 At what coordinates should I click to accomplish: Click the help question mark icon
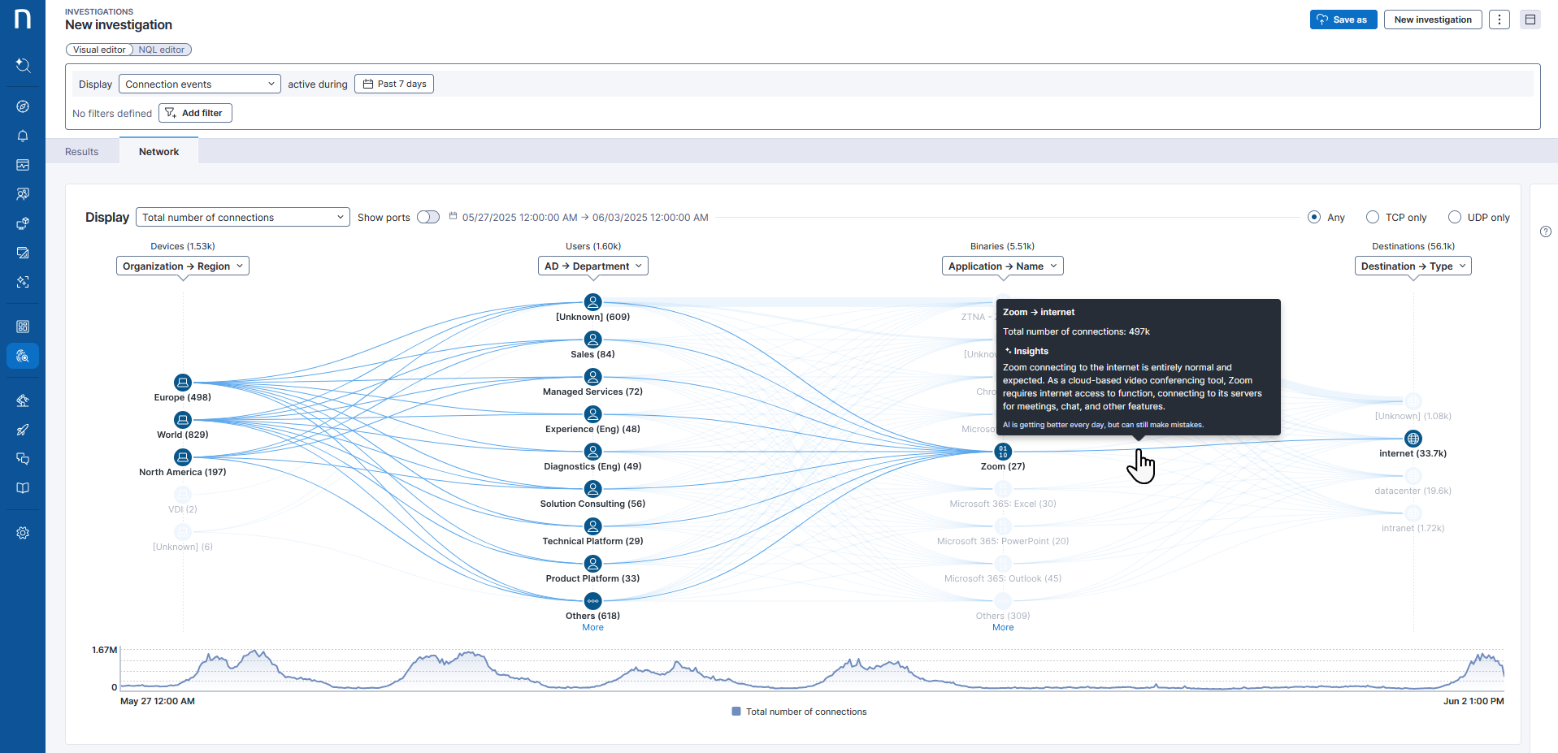pos(1546,232)
